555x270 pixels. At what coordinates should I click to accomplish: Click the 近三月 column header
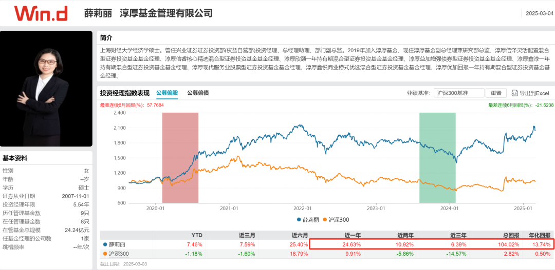tap(246, 235)
